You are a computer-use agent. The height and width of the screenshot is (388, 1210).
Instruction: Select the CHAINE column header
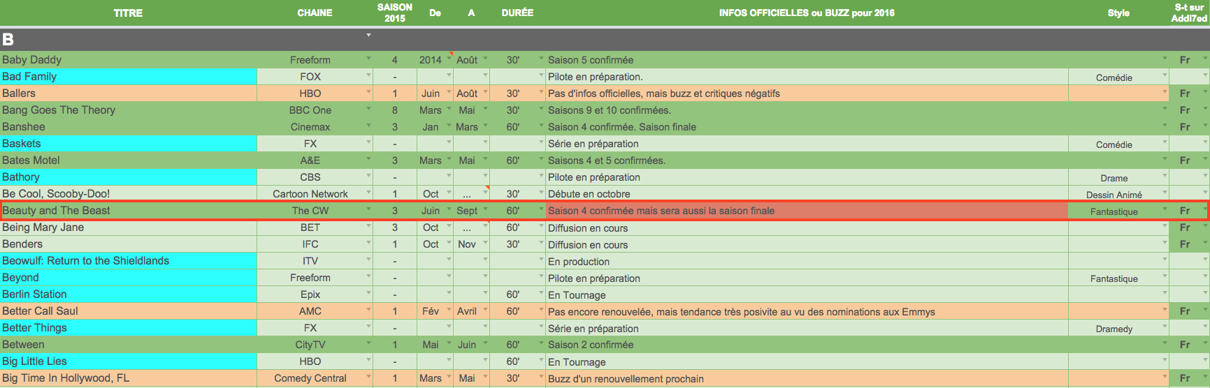tap(315, 13)
